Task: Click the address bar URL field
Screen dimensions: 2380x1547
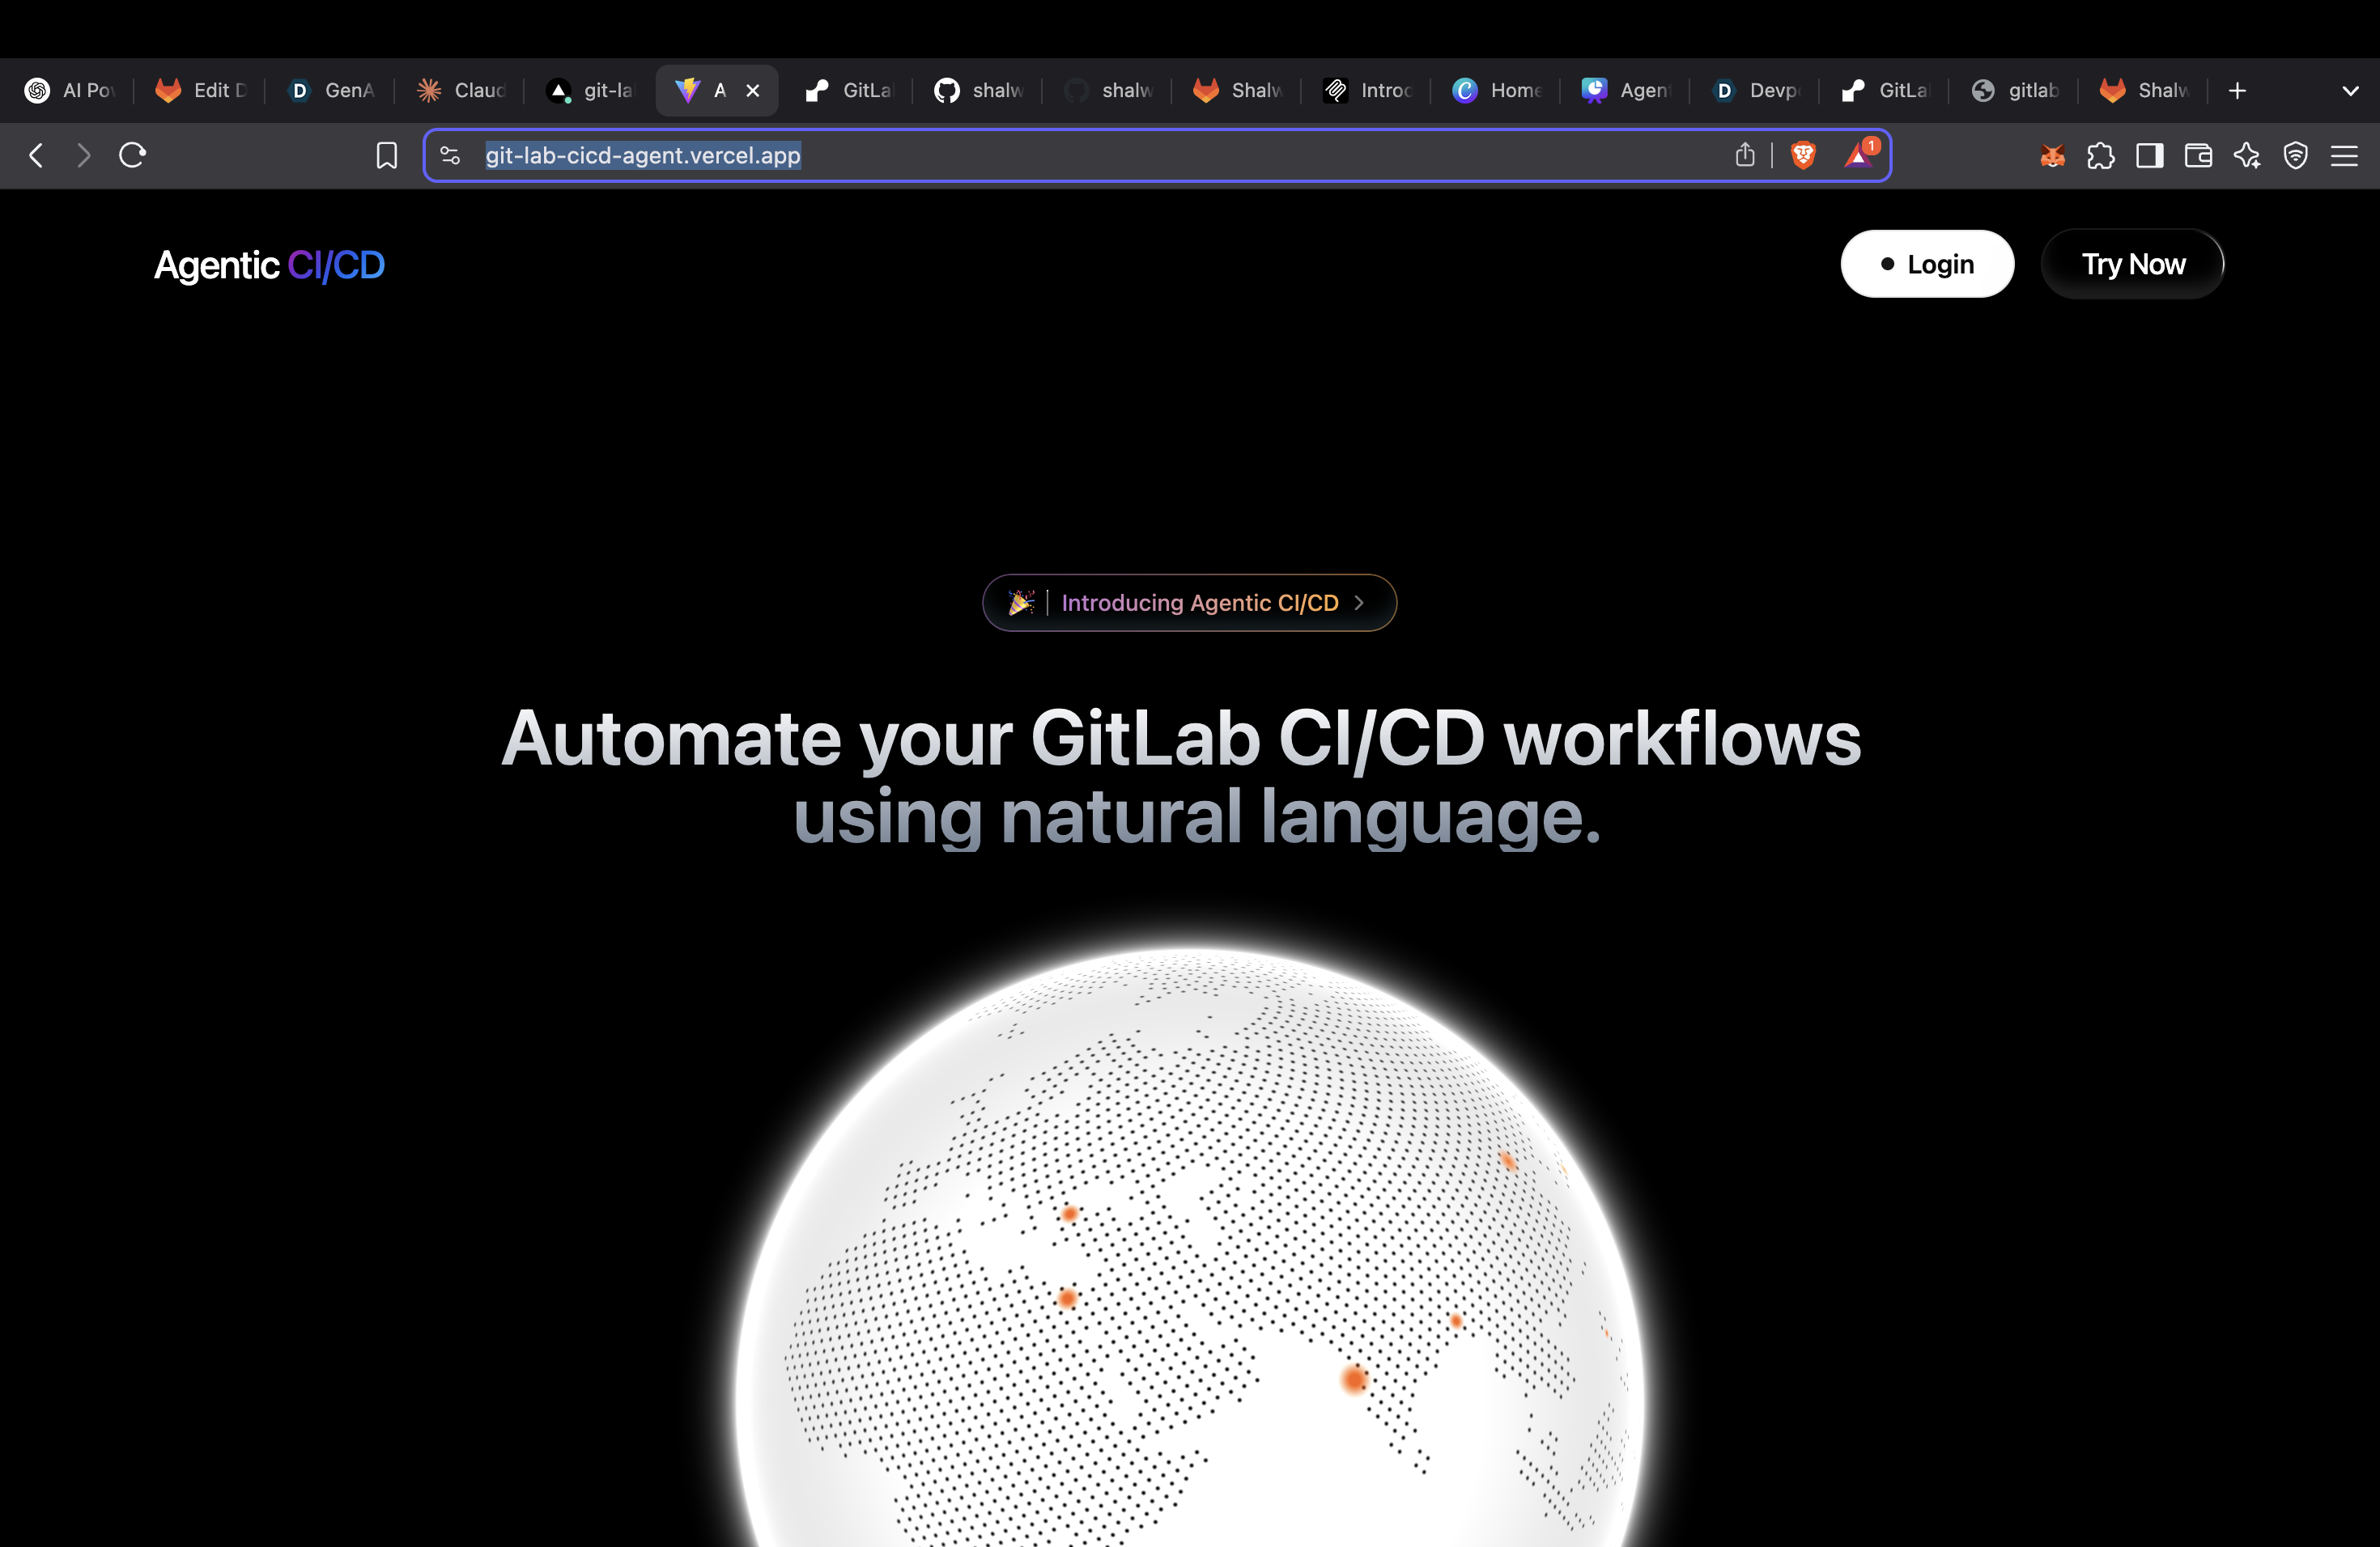Action: 1100,156
